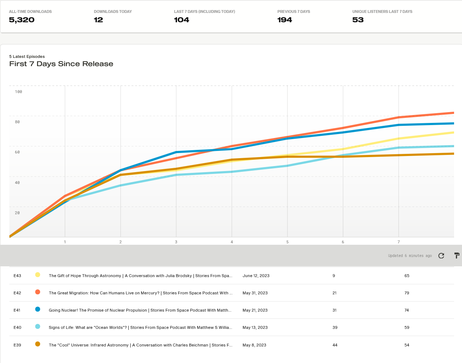462x363 pixels.
Task: Click the Downloads Today value 12
Action: click(x=98, y=20)
